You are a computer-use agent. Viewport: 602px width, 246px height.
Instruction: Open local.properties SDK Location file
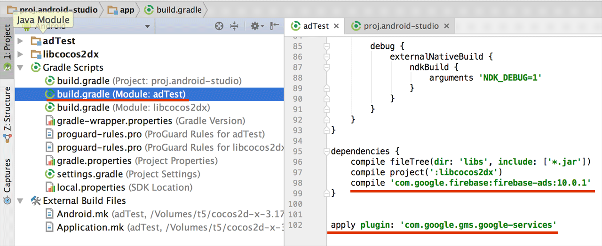(92, 187)
